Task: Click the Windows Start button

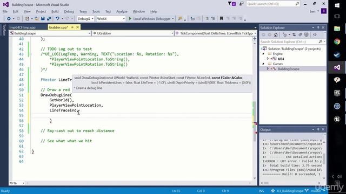Action: point(337,5)
